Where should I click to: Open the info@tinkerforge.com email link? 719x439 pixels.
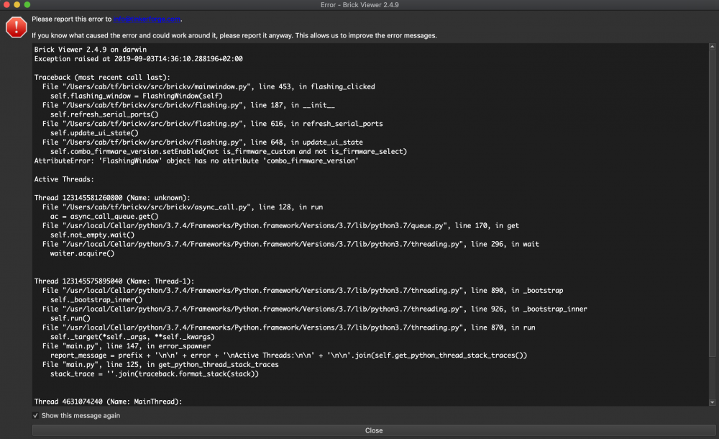(147, 19)
